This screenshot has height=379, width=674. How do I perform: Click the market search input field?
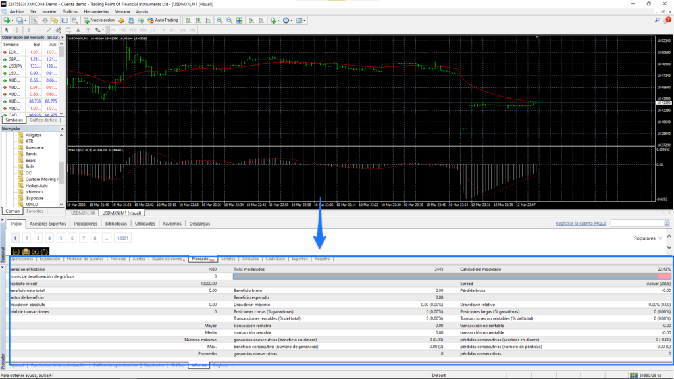coord(637,223)
